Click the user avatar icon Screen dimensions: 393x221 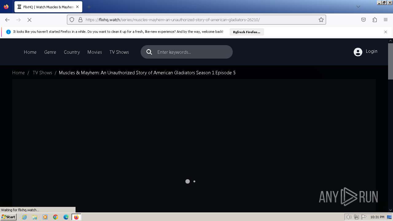(358, 52)
